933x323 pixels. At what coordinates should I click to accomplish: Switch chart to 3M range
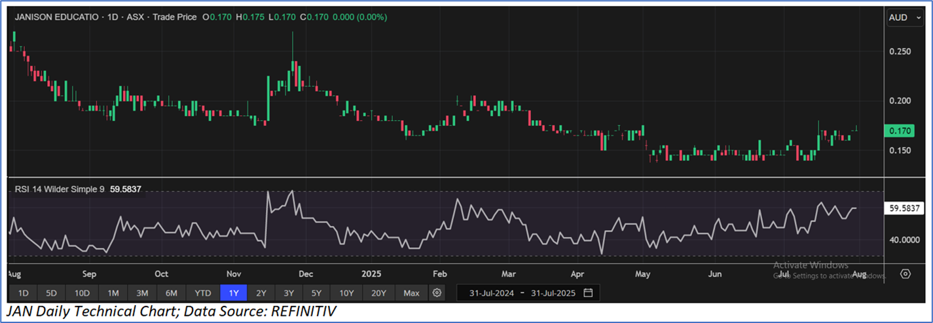pos(142,292)
